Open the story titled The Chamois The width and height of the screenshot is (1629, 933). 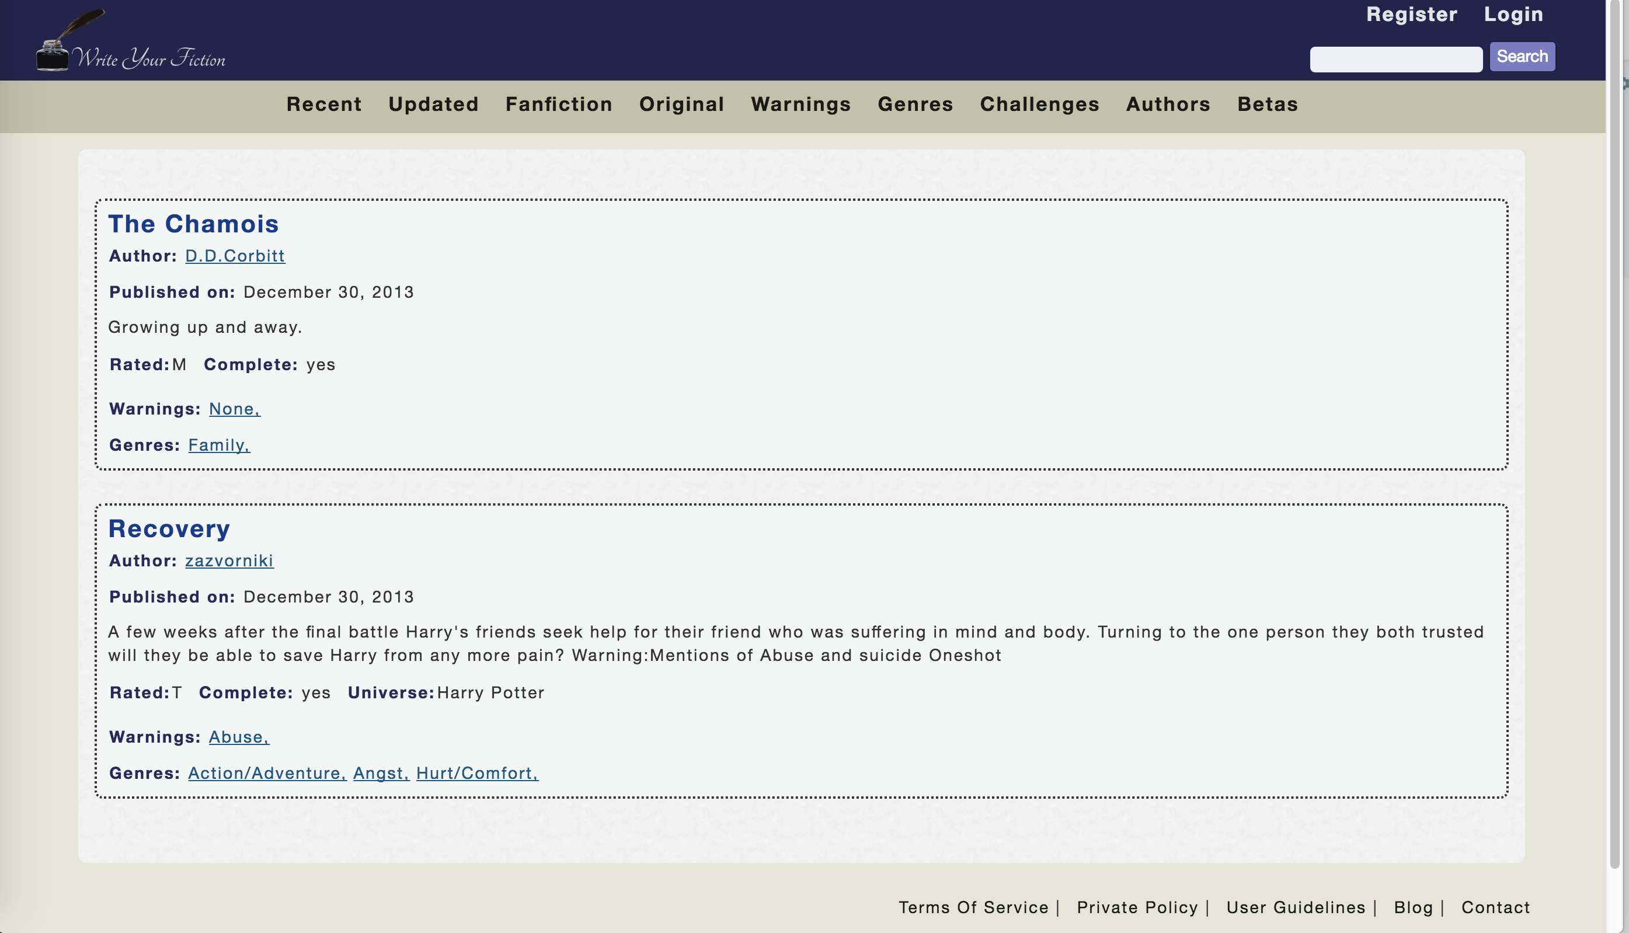(x=193, y=224)
